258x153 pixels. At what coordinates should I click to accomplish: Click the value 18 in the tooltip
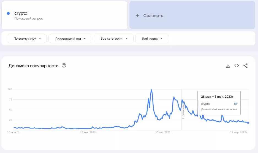click(235, 104)
